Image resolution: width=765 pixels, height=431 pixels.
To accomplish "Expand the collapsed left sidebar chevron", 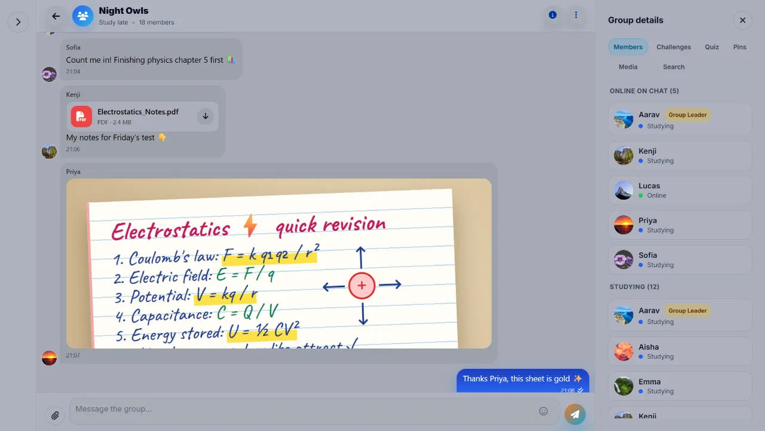I will click(18, 22).
